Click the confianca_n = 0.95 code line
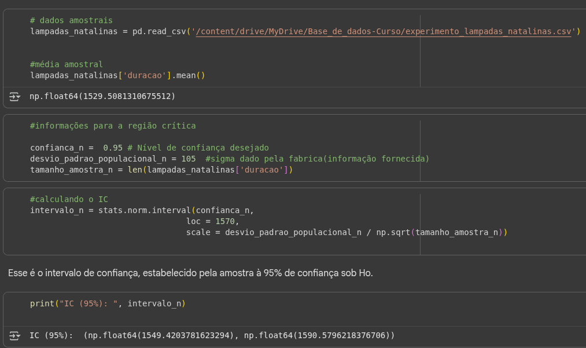This screenshot has height=348, width=586. (75, 148)
